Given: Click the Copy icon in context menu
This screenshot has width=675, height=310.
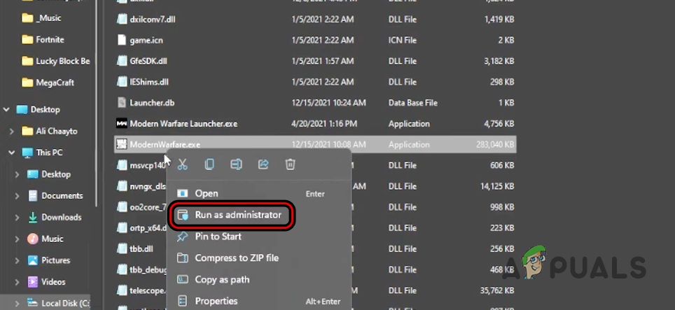Looking at the screenshot, I should click(209, 164).
